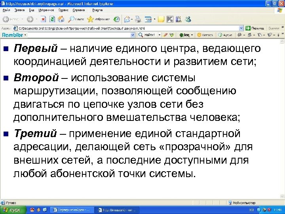Viewport: 285px width, 214px height.
Task: Click in the address bar field
Action: 126,28
